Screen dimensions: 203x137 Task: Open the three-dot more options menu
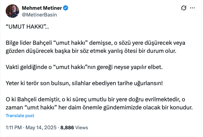[192, 8]
